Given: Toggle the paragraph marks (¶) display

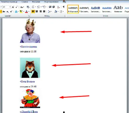Looking at the screenshot, I should [x=64, y=7].
